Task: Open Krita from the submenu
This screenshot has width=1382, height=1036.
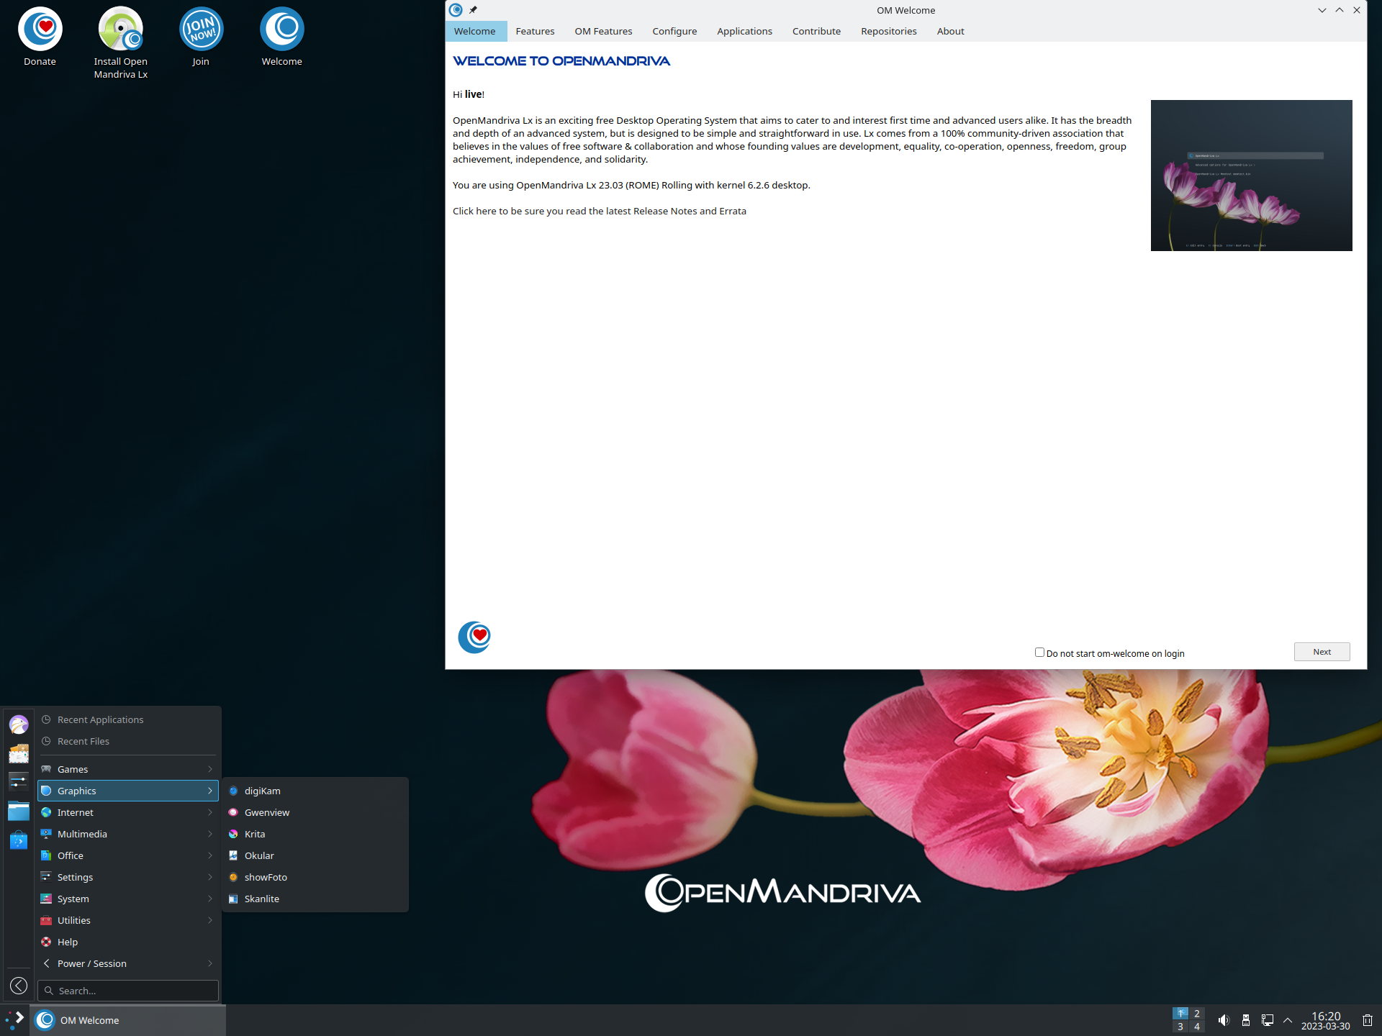Action: tap(315, 834)
